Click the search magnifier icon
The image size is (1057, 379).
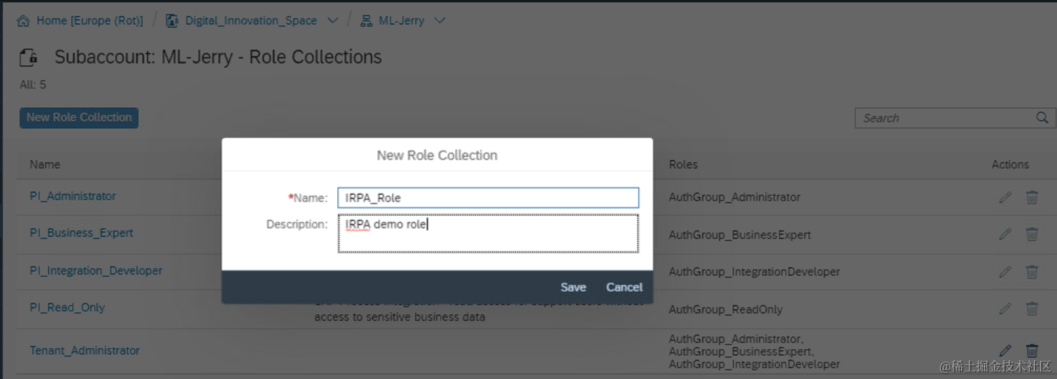click(x=1042, y=118)
